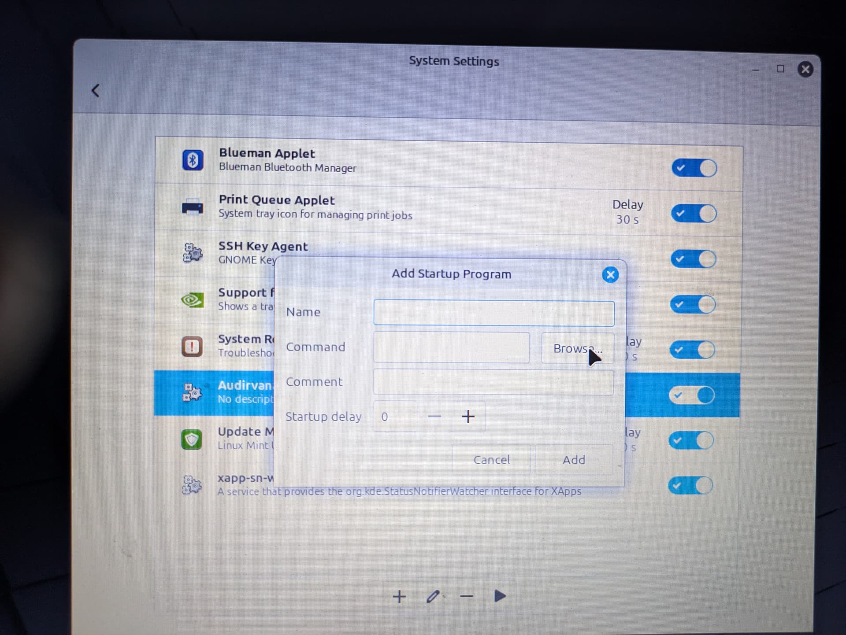Click the Blueman Applet Bluetooth icon
Screen dimensions: 846x635
tap(193, 159)
